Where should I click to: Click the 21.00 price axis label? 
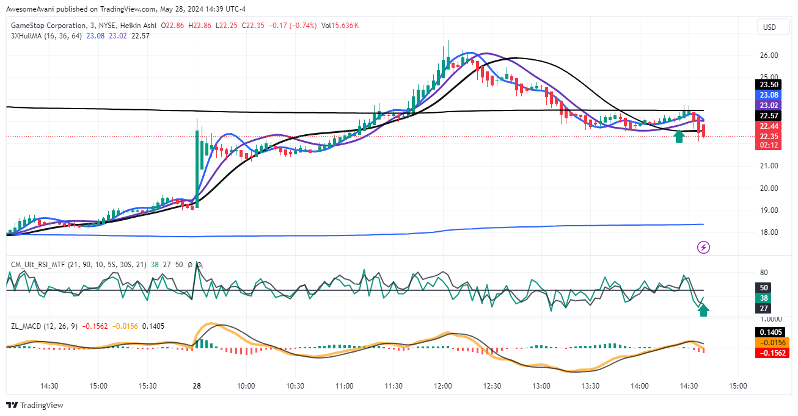pos(769,166)
